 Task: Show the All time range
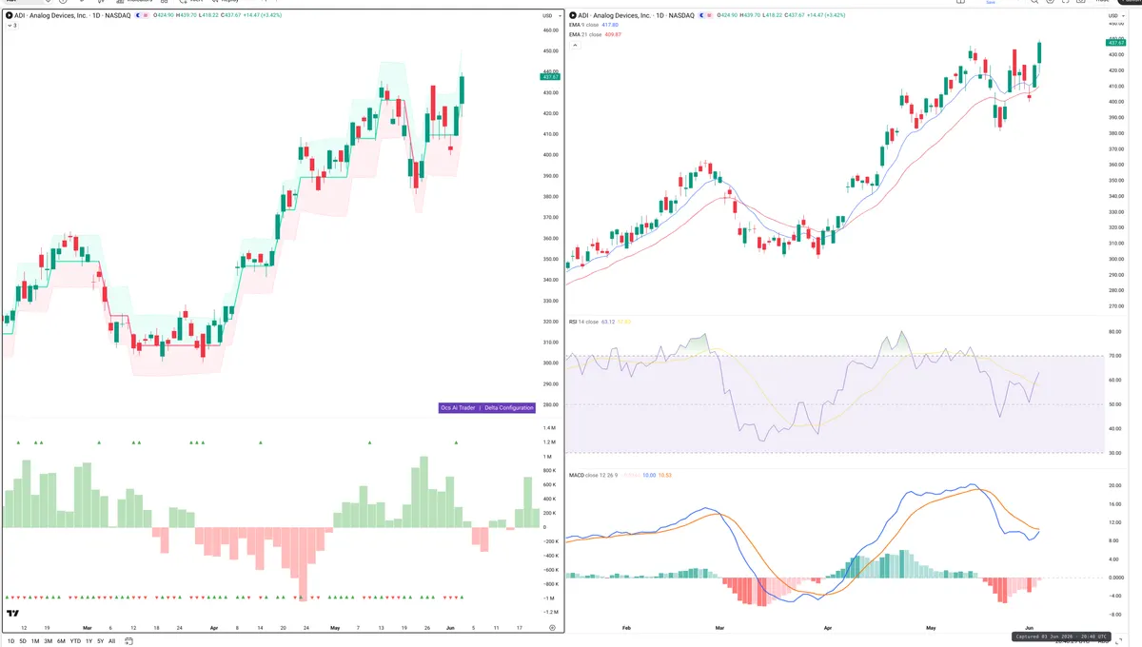click(111, 641)
